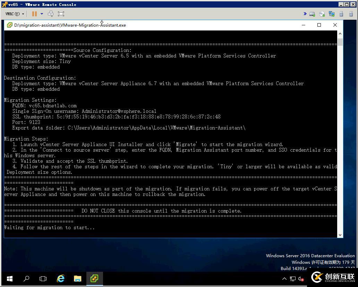The image size is (358, 287).
Task: Click the console scrollbar up arrow
Action: pyautogui.click(x=340, y=34)
